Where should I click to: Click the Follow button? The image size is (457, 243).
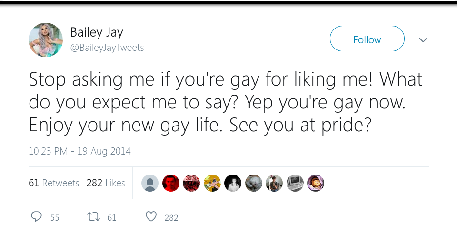[367, 39]
